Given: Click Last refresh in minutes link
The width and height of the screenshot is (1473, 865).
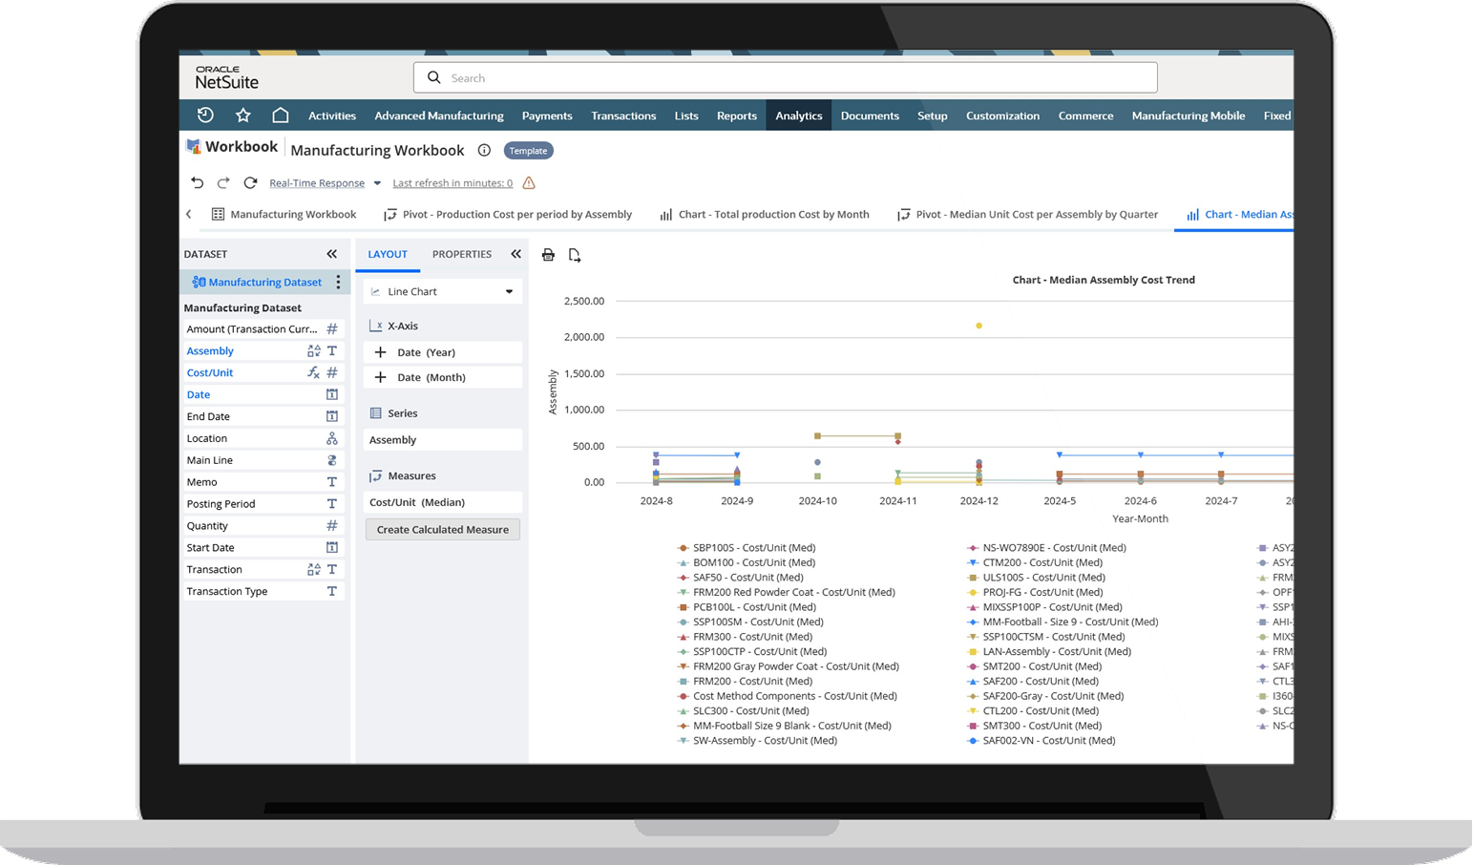Looking at the screenshot, I should [x=452, y=183].
